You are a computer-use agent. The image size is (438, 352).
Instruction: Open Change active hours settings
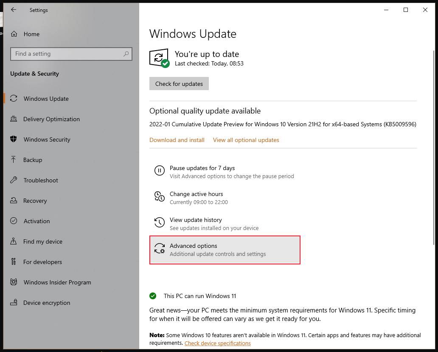tap(196, 194)
